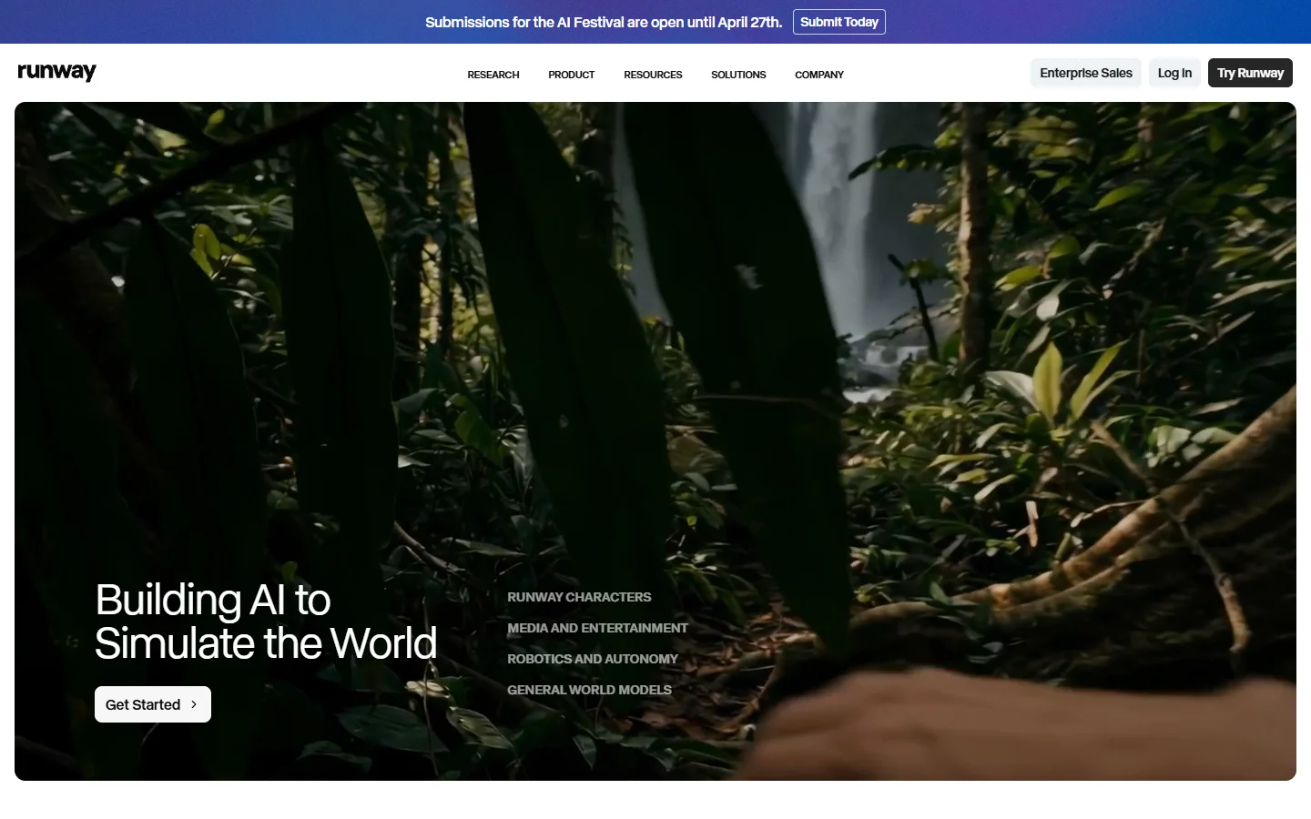Open the MEDIA AND ENTERTAINMENT section

597,628
